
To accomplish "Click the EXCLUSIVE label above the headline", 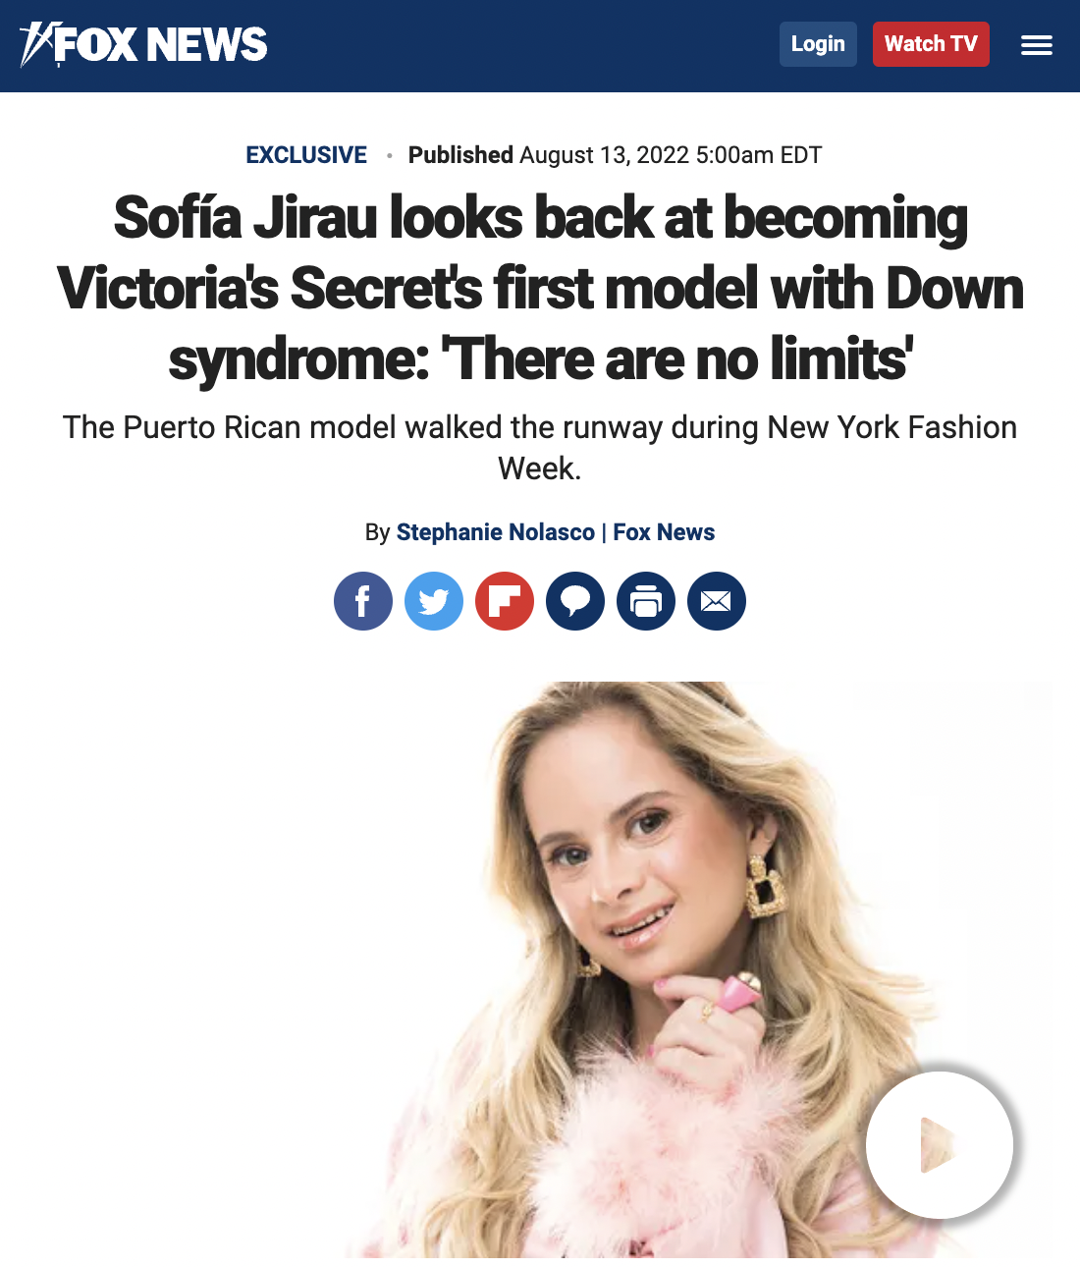I will coord(306,155).
